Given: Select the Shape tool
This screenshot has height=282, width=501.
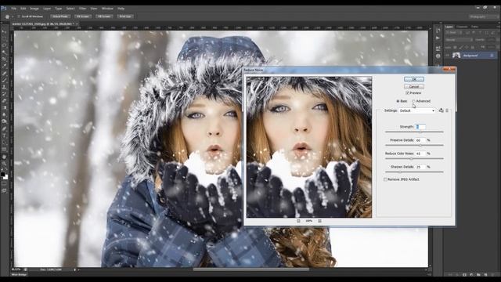Looking at the screenshot, I should click(4, 150).
